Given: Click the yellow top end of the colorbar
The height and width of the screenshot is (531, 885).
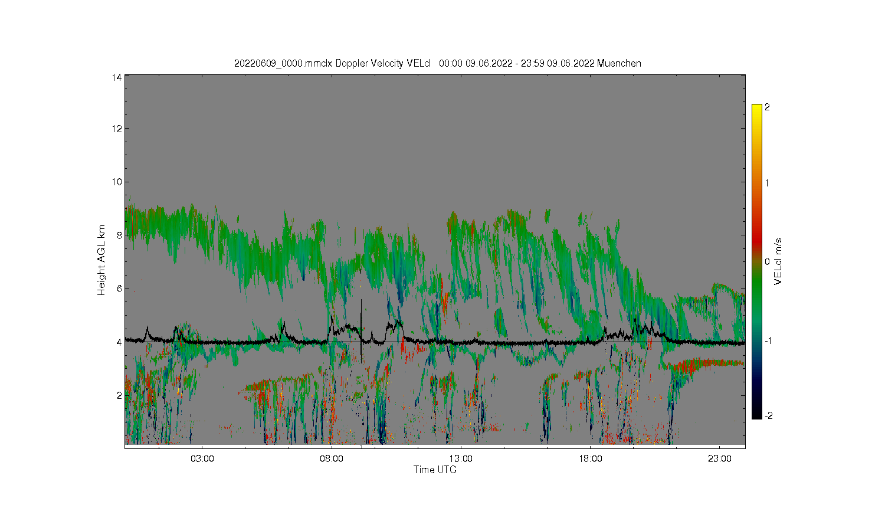Looking at the screenshot, I should (x=757, y=110).
